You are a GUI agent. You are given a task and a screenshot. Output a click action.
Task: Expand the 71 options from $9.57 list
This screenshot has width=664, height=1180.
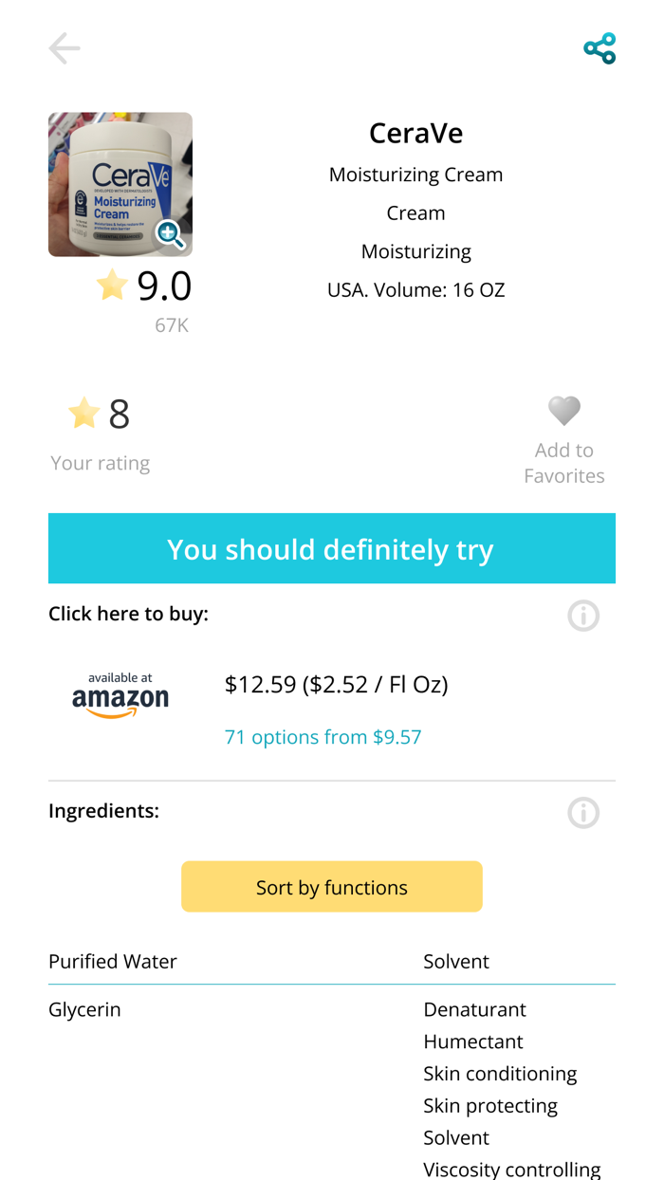tap(323, 737)
